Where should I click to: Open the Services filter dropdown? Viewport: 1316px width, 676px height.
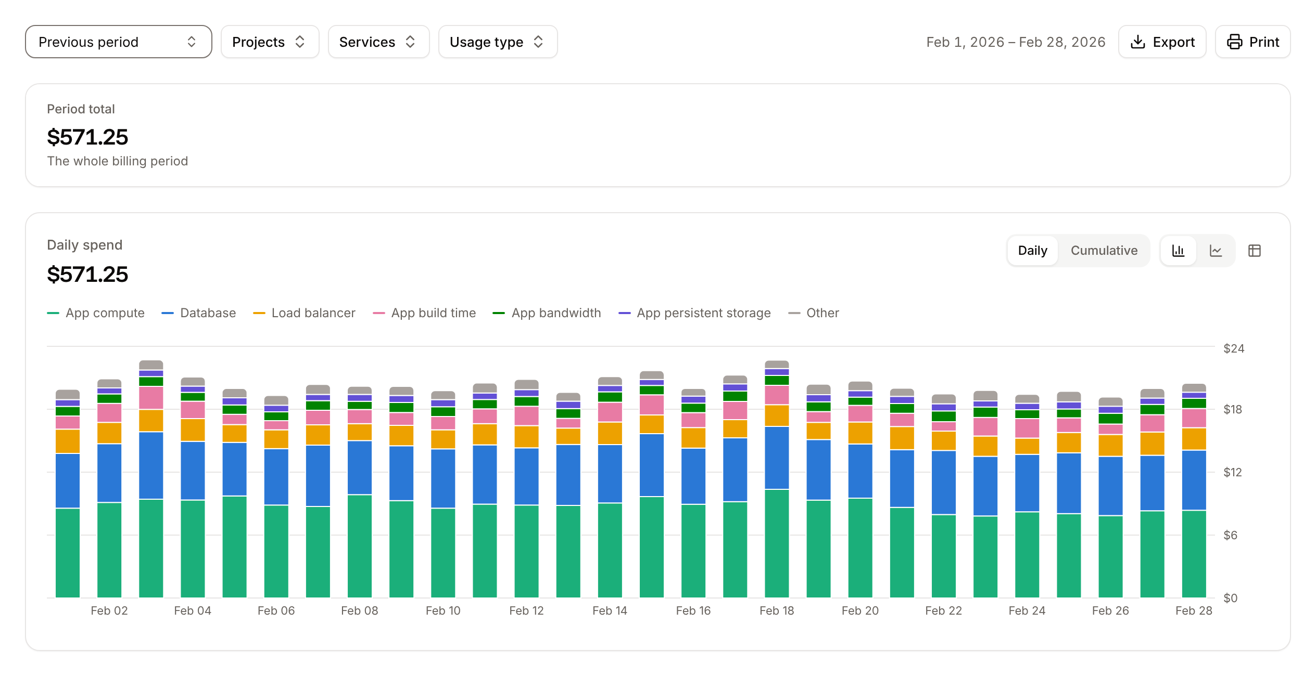click(378, 42)
